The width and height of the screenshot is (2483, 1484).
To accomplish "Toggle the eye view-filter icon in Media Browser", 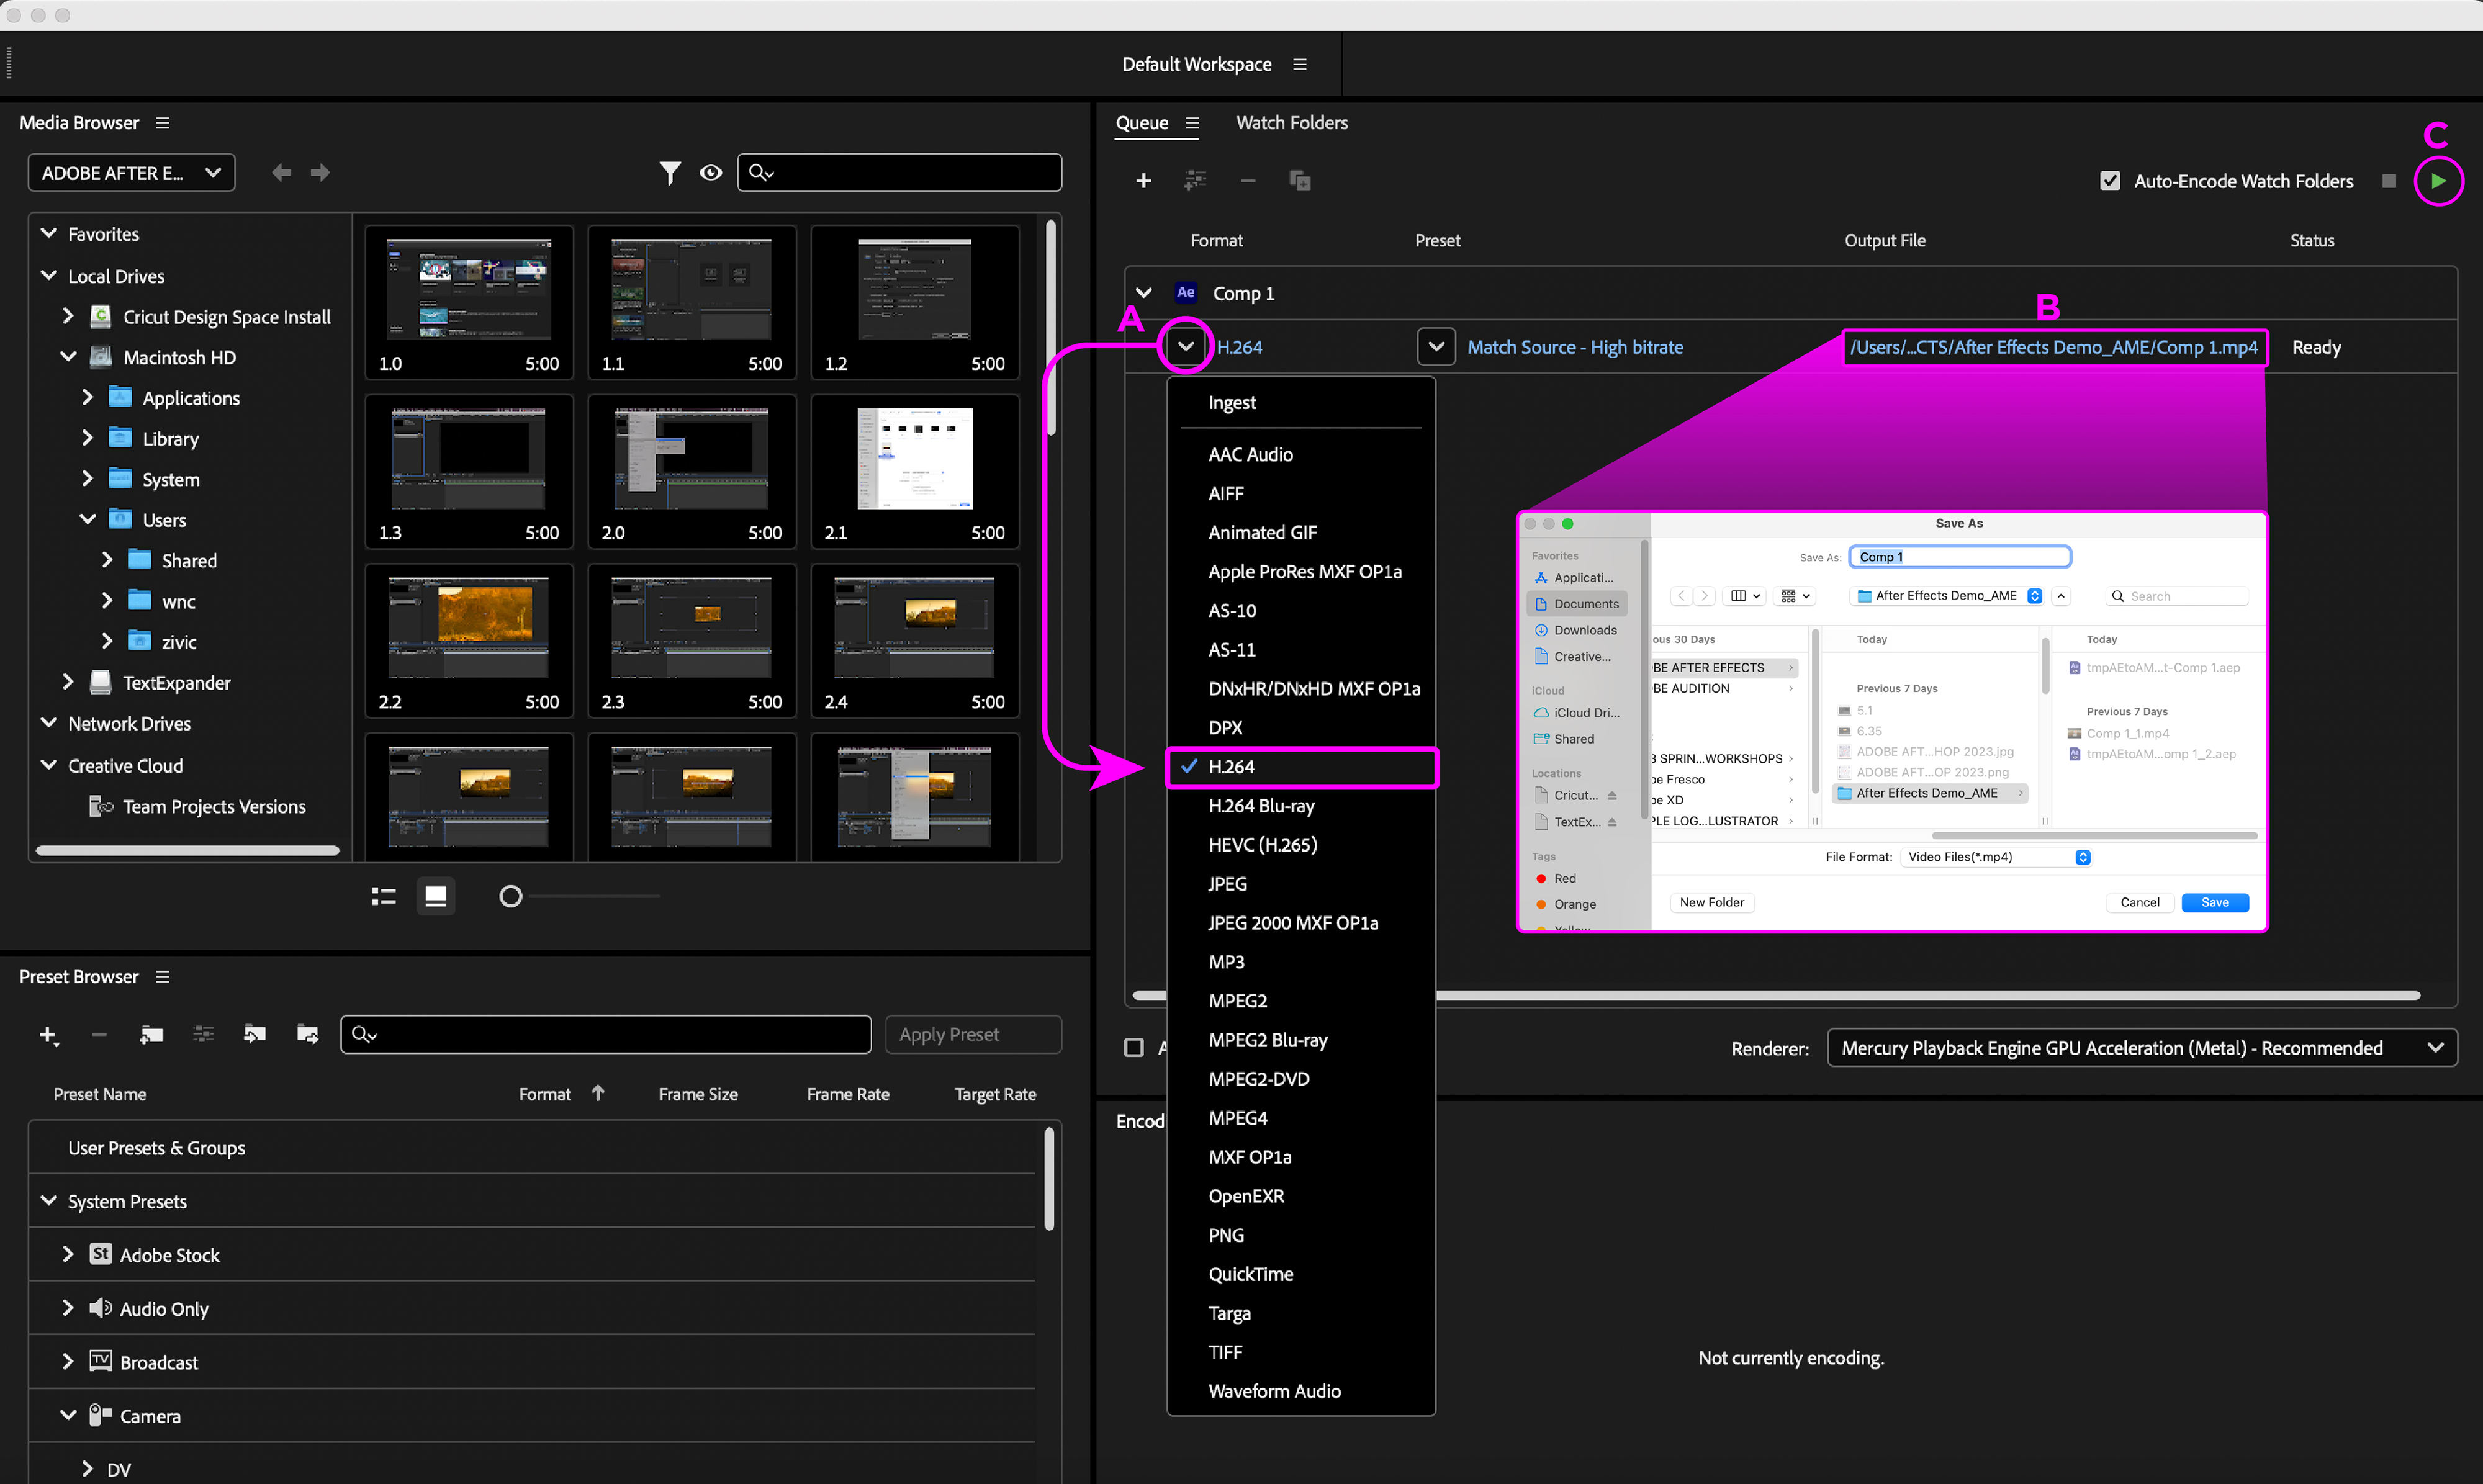I will [x=710, y=173].
